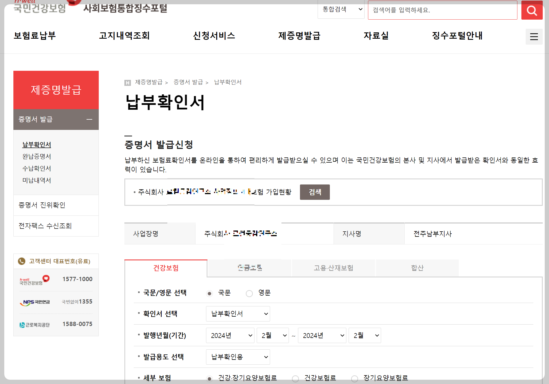Click the 근로복지공단 logo
The image size is (549, 384).
[35, 325]
